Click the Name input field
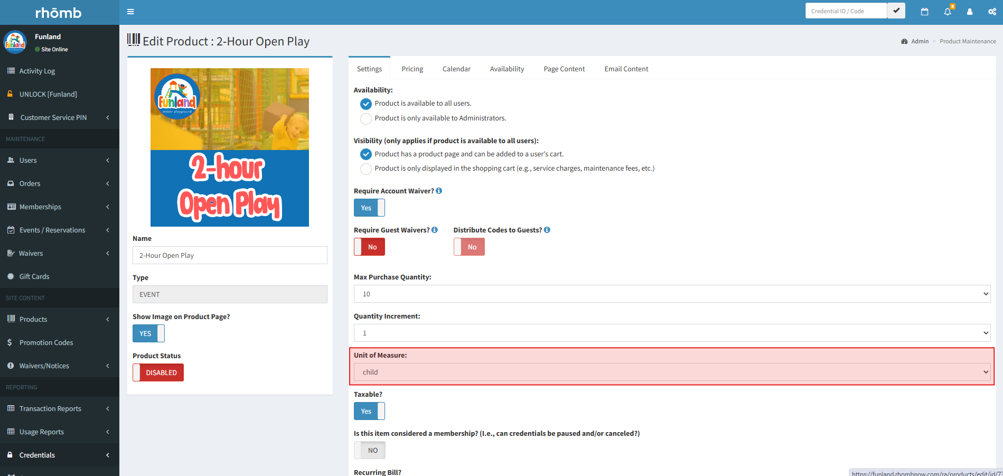 230,255
